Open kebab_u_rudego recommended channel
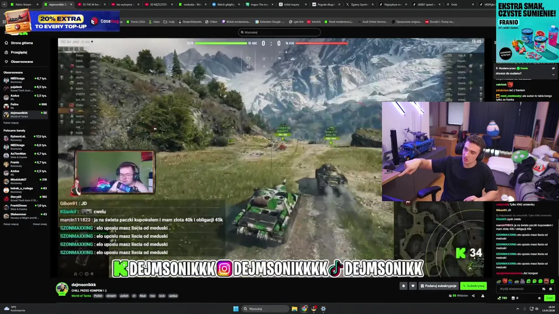The height and width of the screenshot is (314, 559). 25,190
